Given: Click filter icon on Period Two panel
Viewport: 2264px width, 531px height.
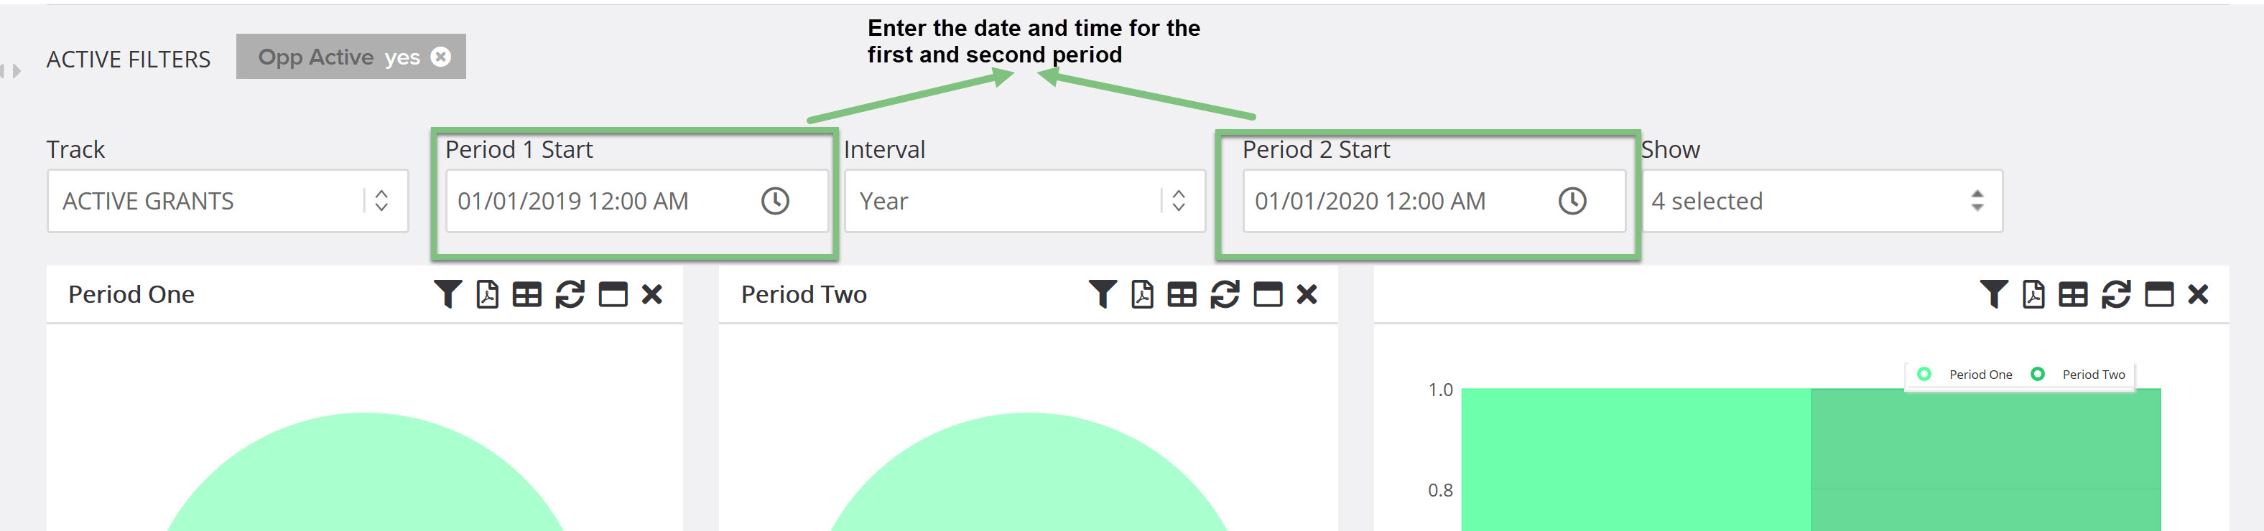Looking at the screenshot, I should coord(1102,294).
